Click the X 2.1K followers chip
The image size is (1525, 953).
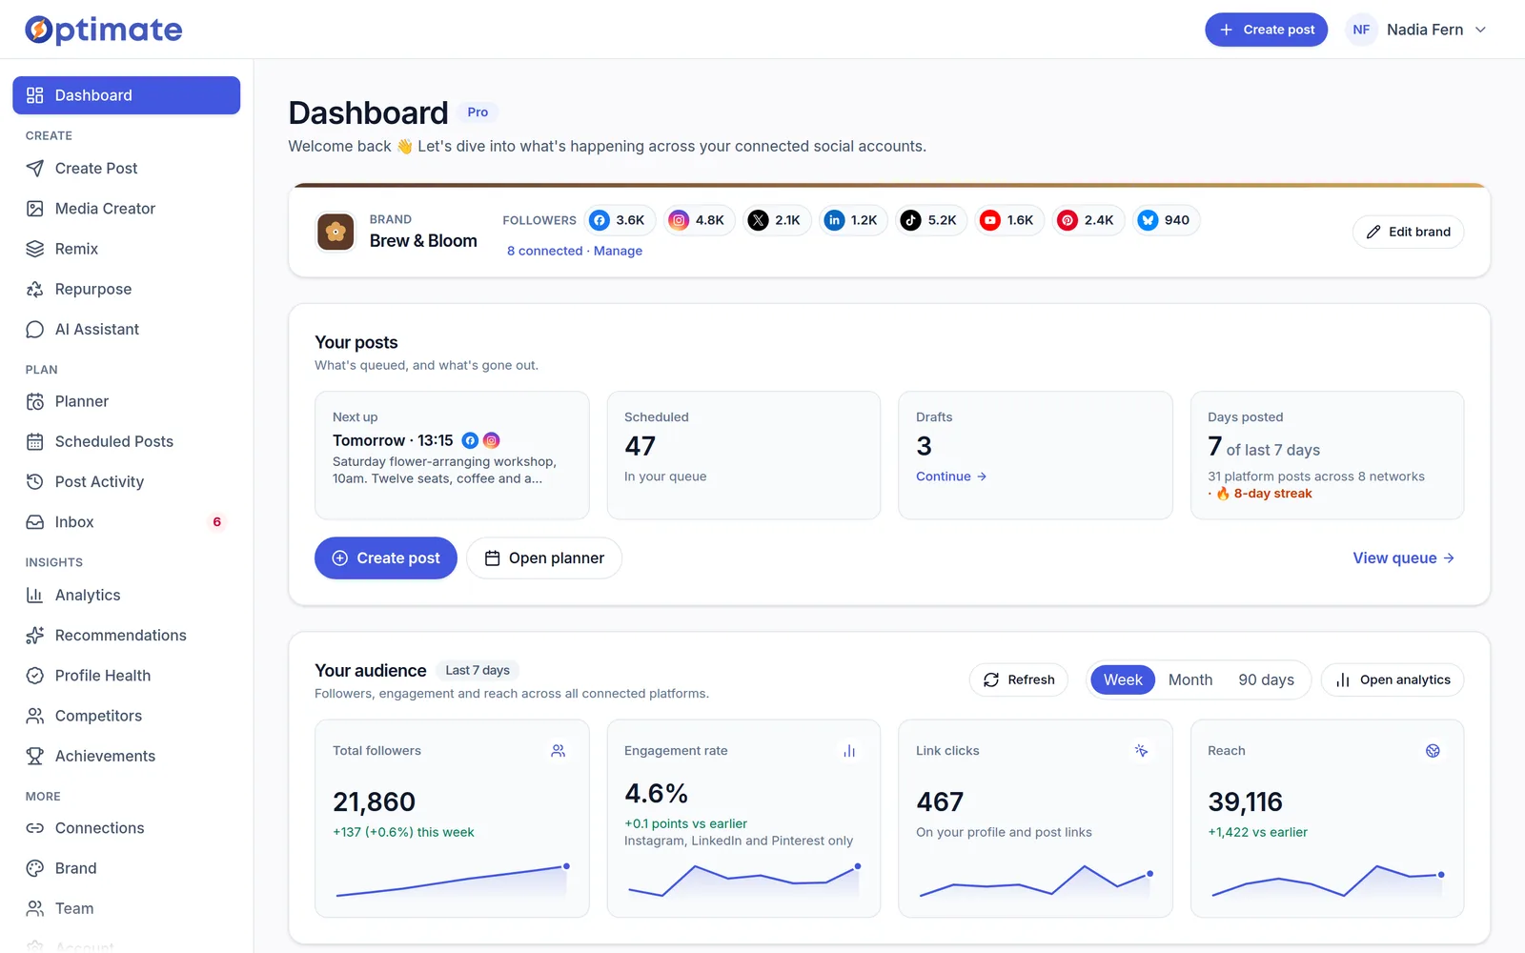778,220
